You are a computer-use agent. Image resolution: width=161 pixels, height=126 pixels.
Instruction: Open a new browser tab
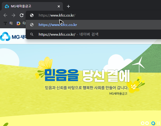[68, 6]
